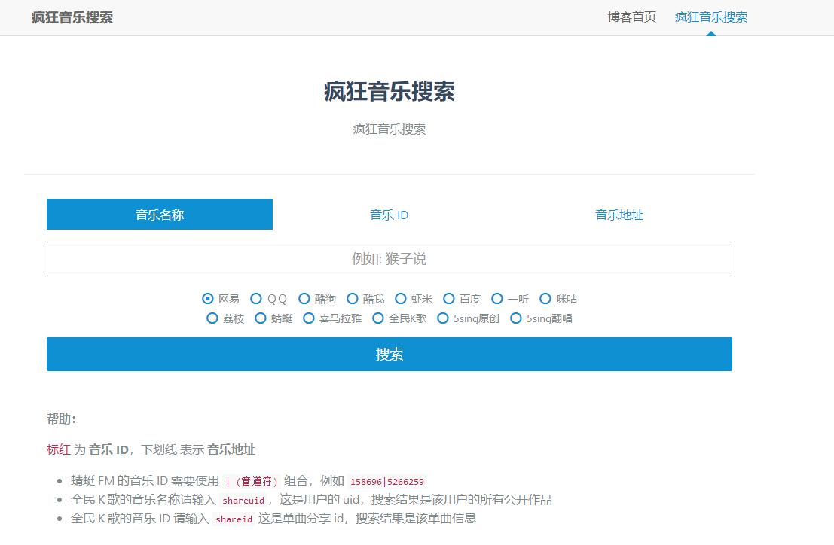Click the search input field showing 例如: 猴子说
Screen dimensions: 834x545
389,258
